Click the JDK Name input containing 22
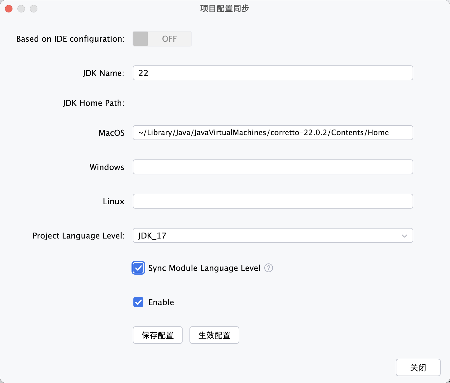This screenshot has height=383, width=450. (x=273, y=73)
